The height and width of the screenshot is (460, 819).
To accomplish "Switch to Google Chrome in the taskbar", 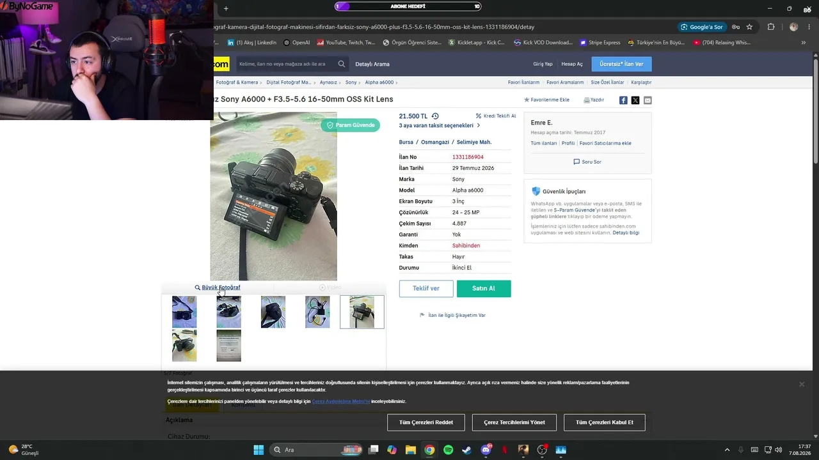I will (429, 450).
